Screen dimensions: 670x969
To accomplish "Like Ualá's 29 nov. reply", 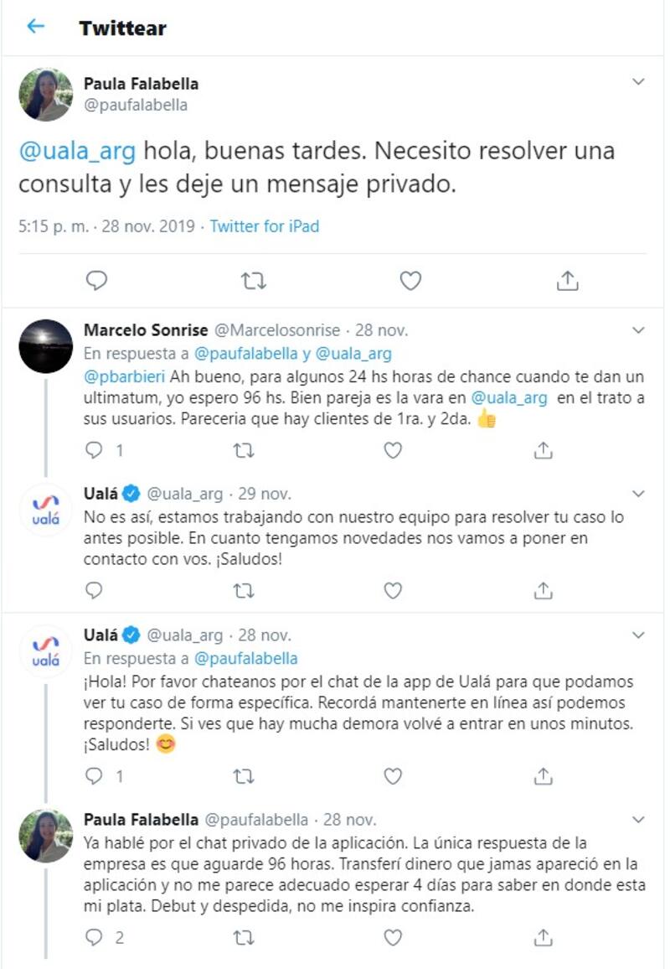I will click(x=393, y=591).
